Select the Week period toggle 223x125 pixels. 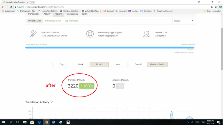point(80,64)
